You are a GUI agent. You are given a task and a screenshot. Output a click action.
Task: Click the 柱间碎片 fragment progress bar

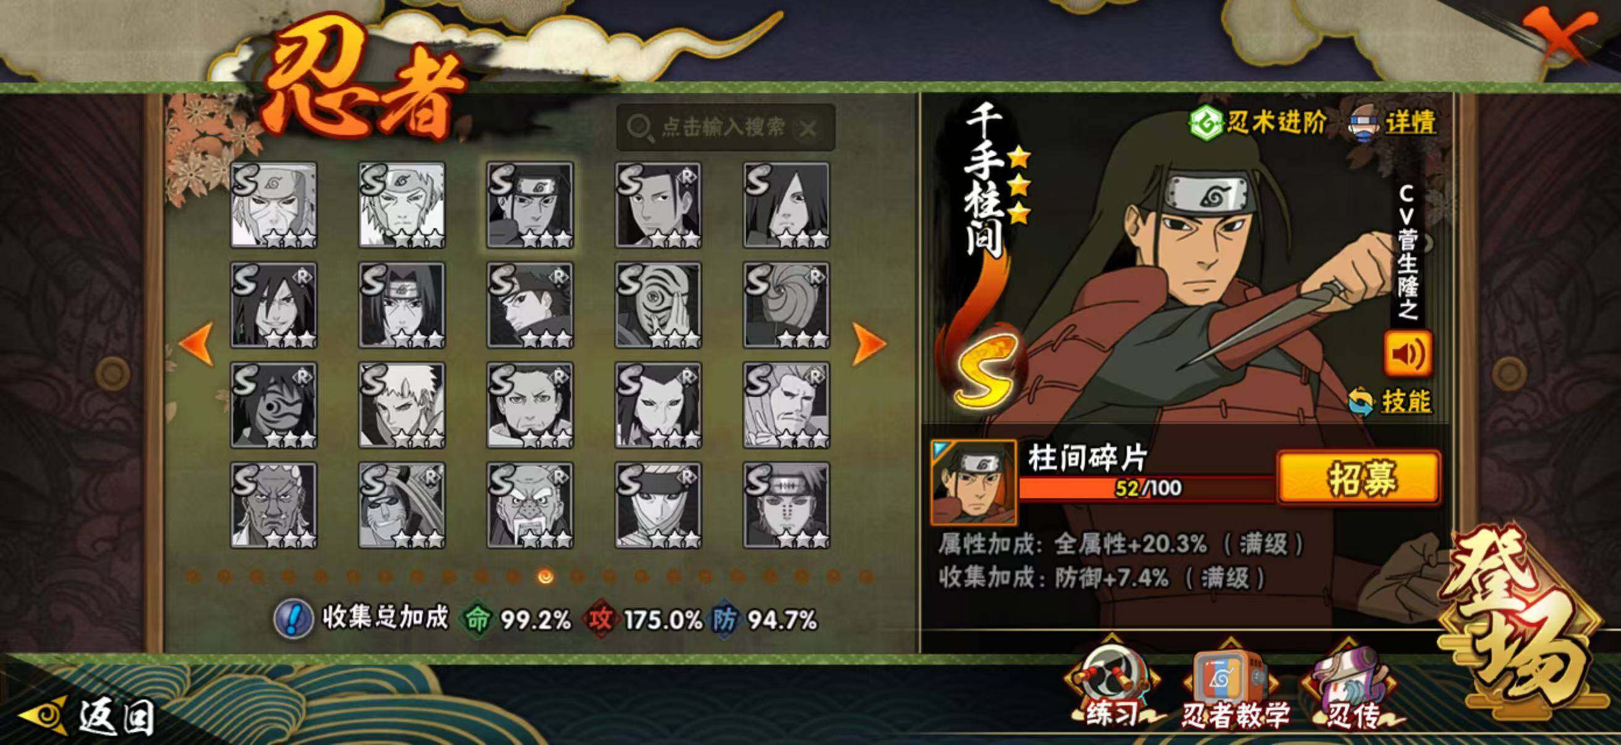pyautogui.click(x=1148, y=488)
